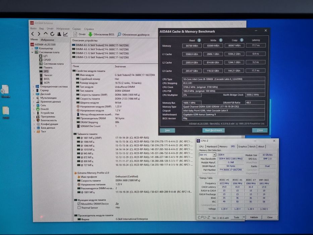This screenshot has height=235, width=313.
Task: Switch to CPU-Z Memory tab
Action: [x=223, y=146]
